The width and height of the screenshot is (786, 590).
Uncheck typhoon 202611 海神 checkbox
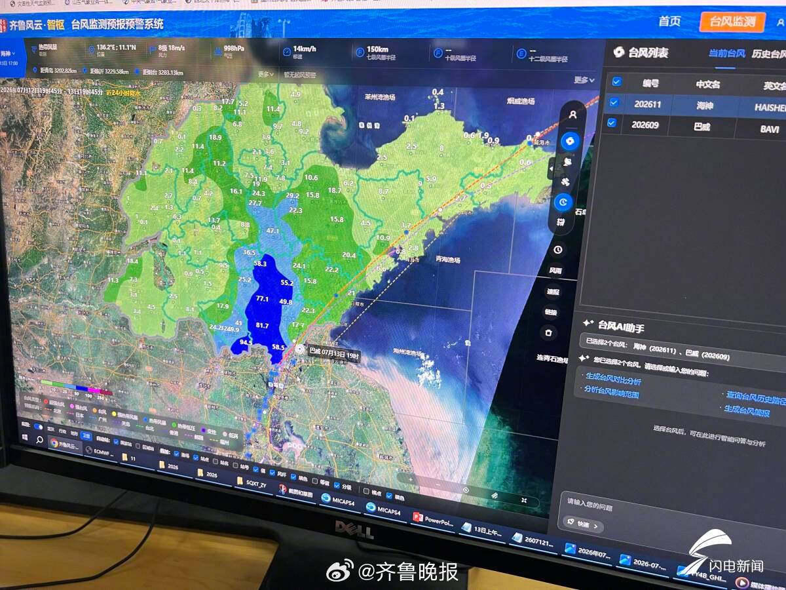click(614, 102)
